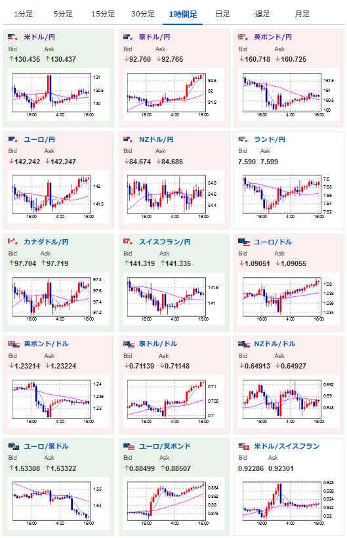
Task: Open the NZドル/円 pair link
Action: pos(156,139)
